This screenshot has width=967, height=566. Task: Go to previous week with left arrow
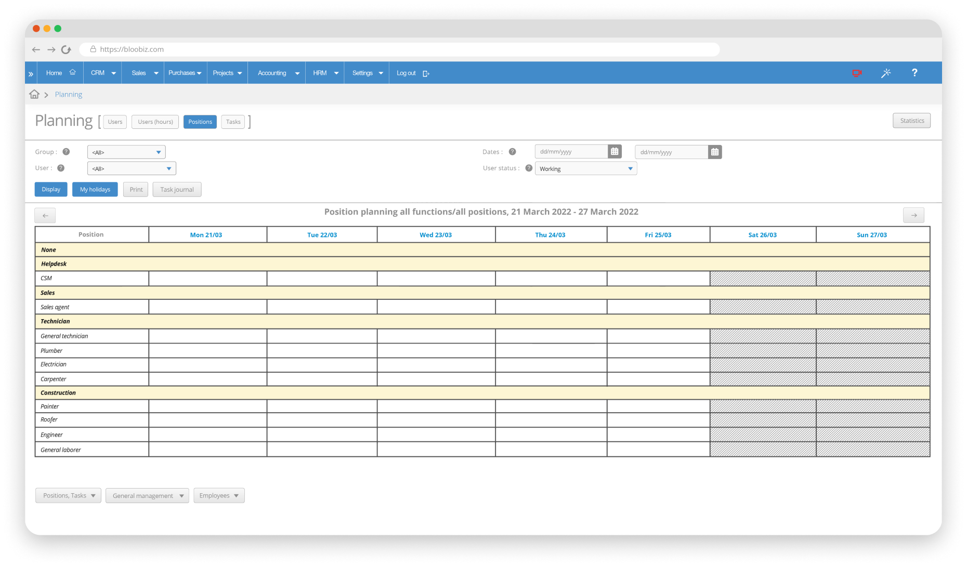[45, 215]
